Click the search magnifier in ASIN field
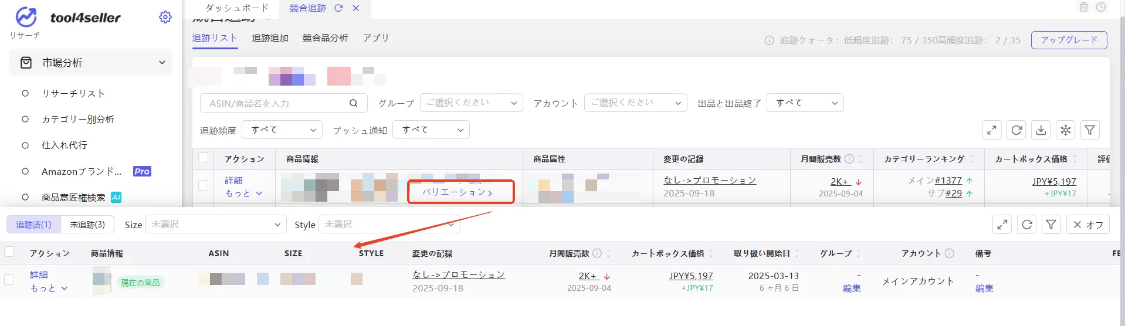The image size is (1125, 326). point(354,103)
